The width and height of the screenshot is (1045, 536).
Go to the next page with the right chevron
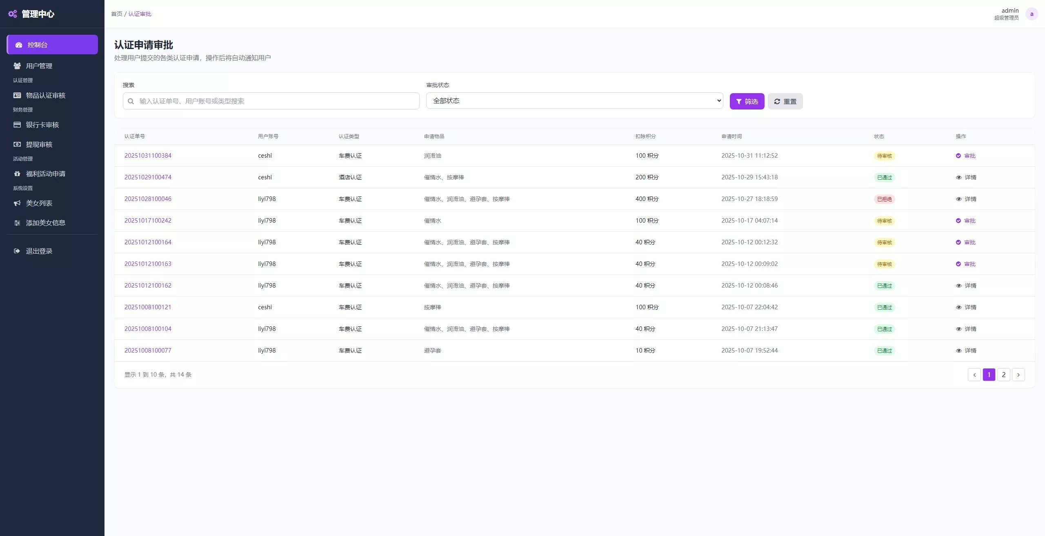coord(1018,375)
